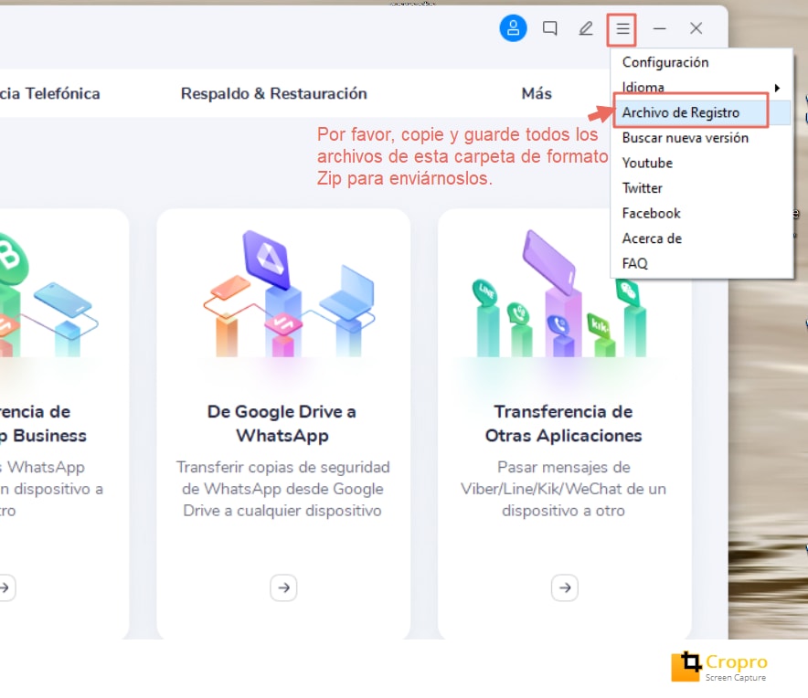Select Buscar nueva versión
This screenshot has height=698, width=808.
tap(685, 138)
